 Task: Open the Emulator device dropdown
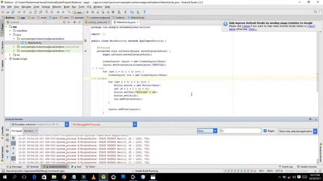pos(67,124)
